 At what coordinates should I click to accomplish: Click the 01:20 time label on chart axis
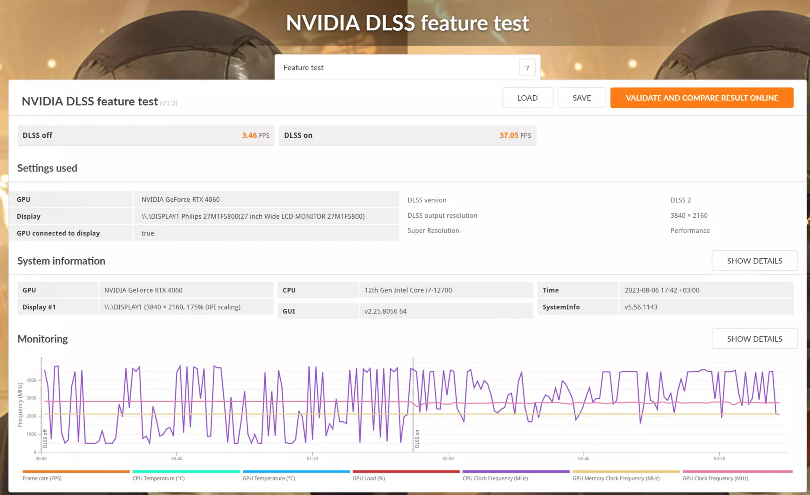point(312,458)
